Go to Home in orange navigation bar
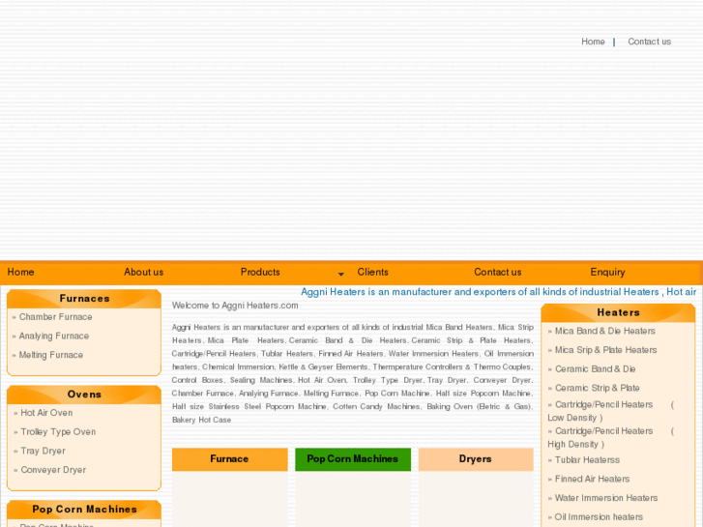Viewport: 703px width, 527px height. click(20, 273)
